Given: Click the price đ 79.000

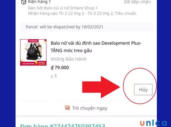Looking at the screenshot, I should point(60,68).
